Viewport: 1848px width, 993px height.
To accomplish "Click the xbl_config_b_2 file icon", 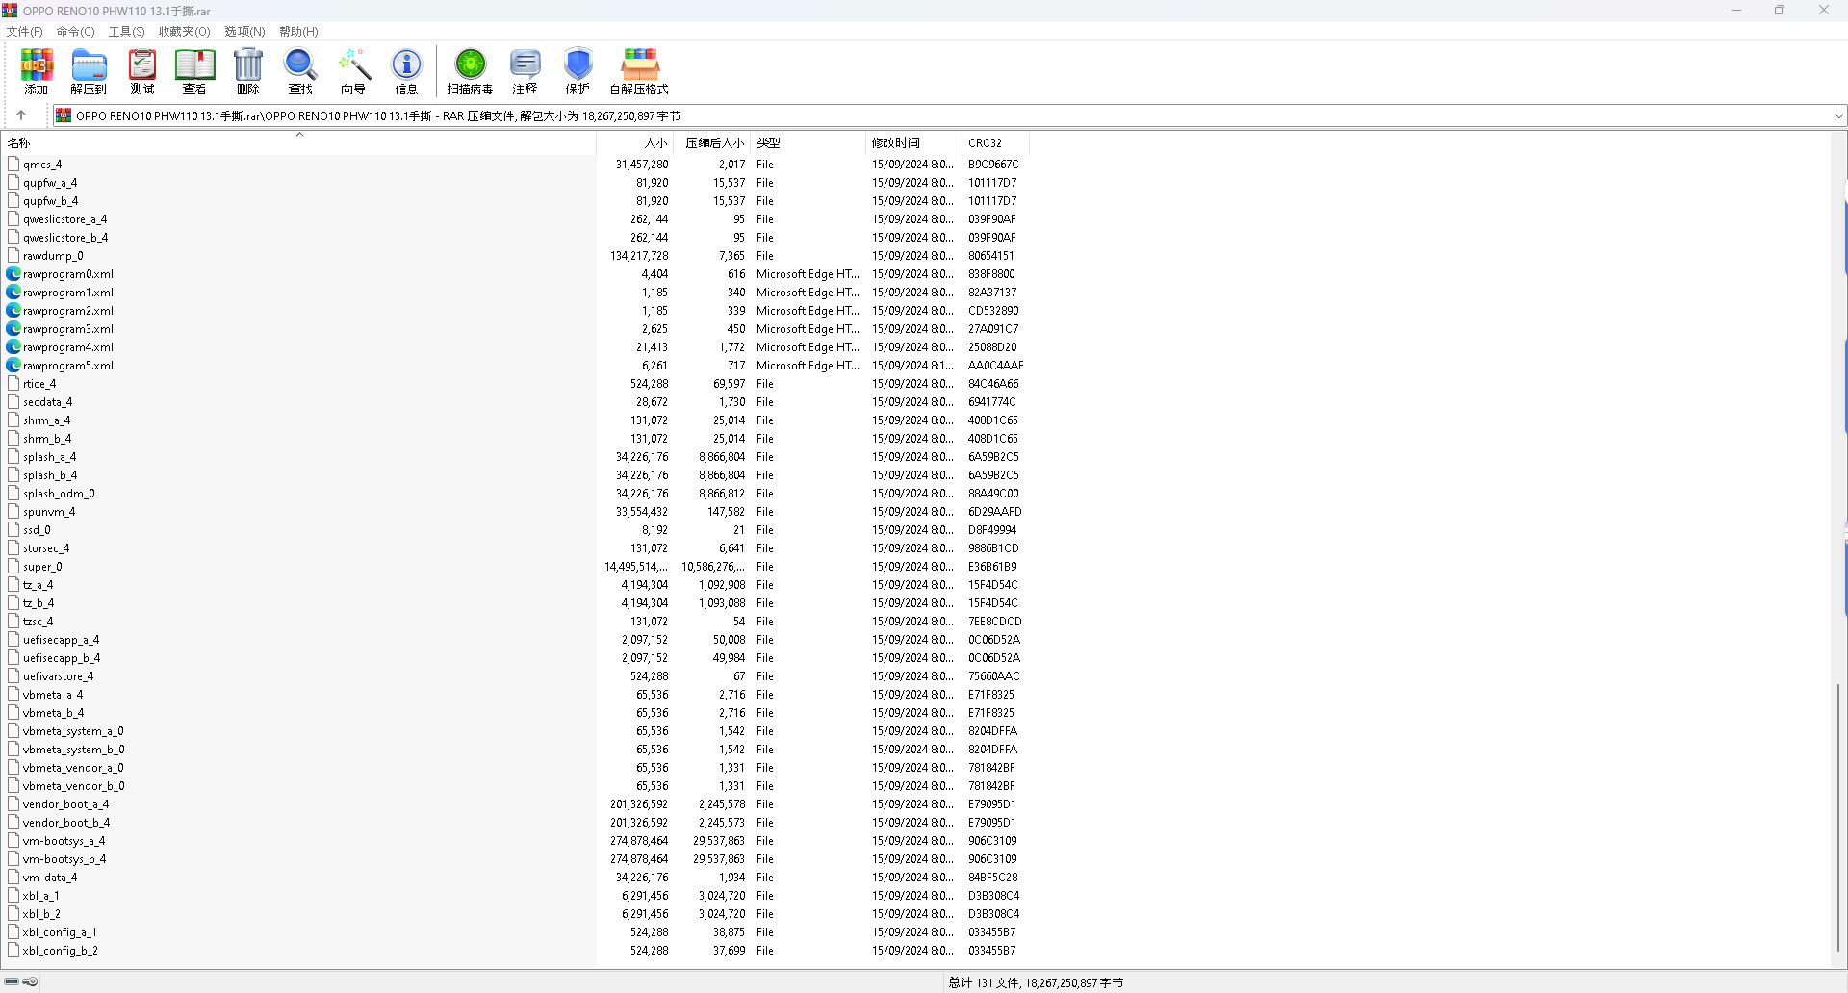I will 13,951.
